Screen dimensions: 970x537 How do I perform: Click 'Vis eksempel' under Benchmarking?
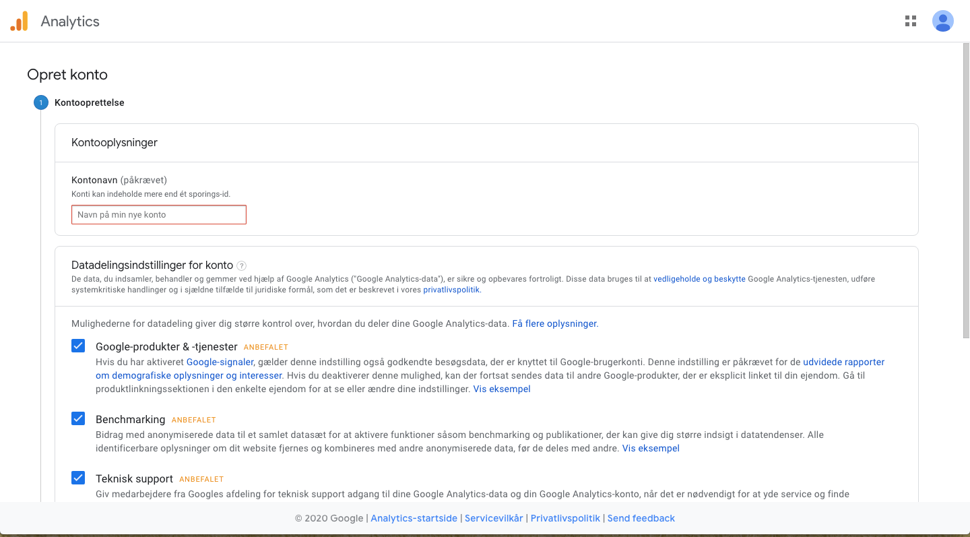tap(651, 448)
